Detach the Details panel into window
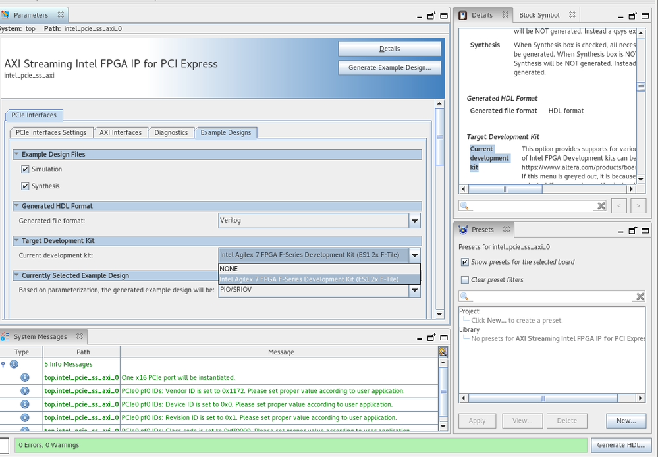The width and height of the screenshot is (658, 457). coord(633,16)
